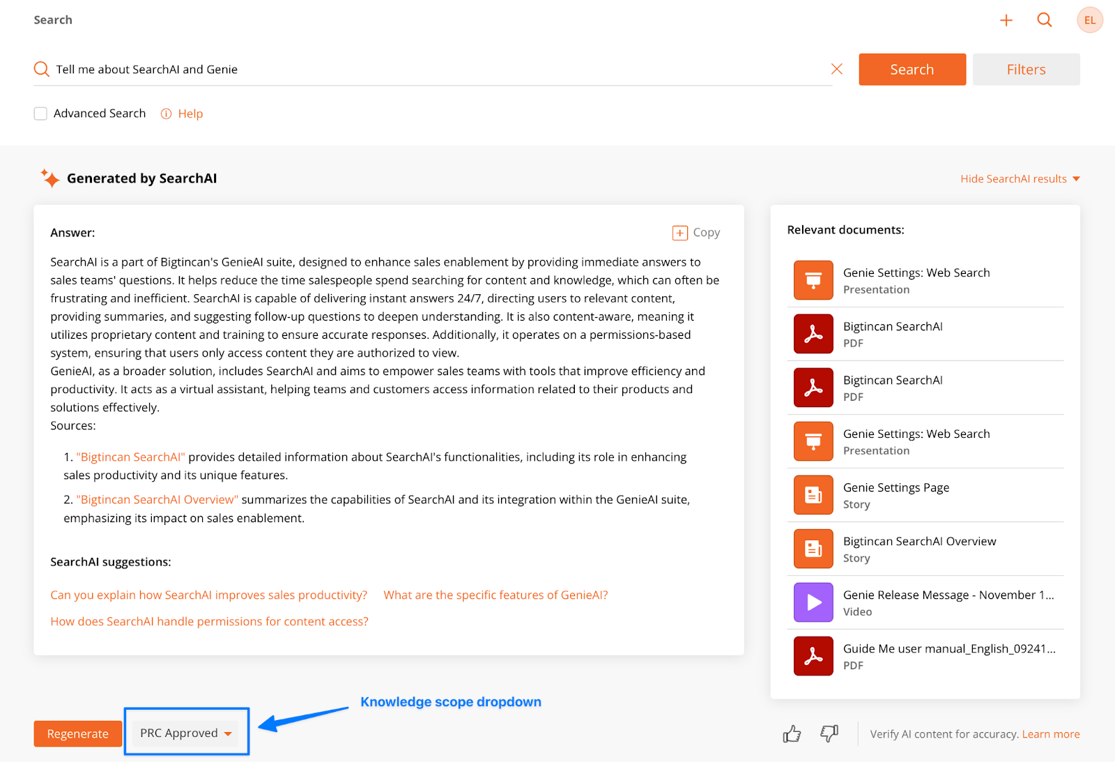Click the Bigtincan SearchAI Overview story icon
This screenshot has height=762, width=1115.
[x=813, y=549]
